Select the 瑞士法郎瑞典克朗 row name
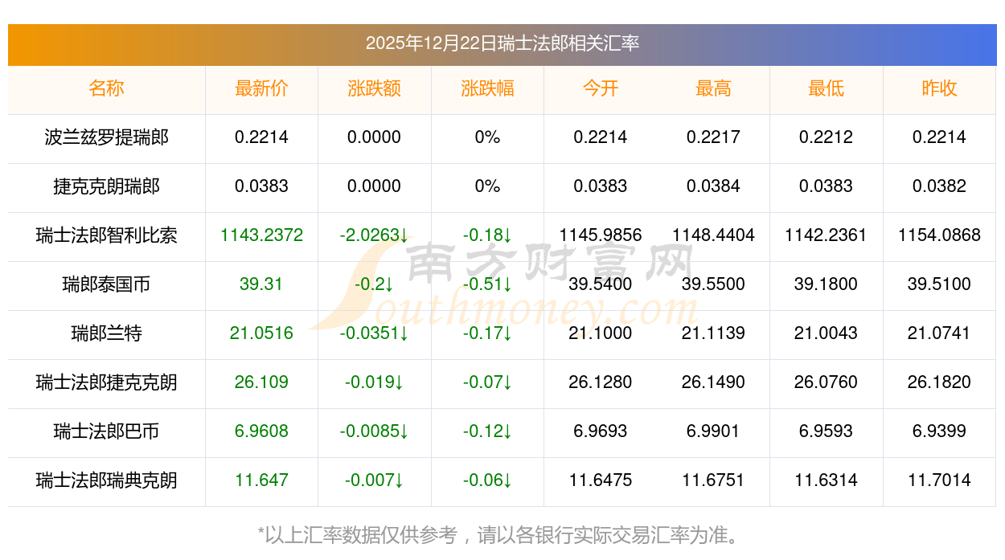This screenshot has height=560, width=1005. pyautogui.click(x=106, y=480)
